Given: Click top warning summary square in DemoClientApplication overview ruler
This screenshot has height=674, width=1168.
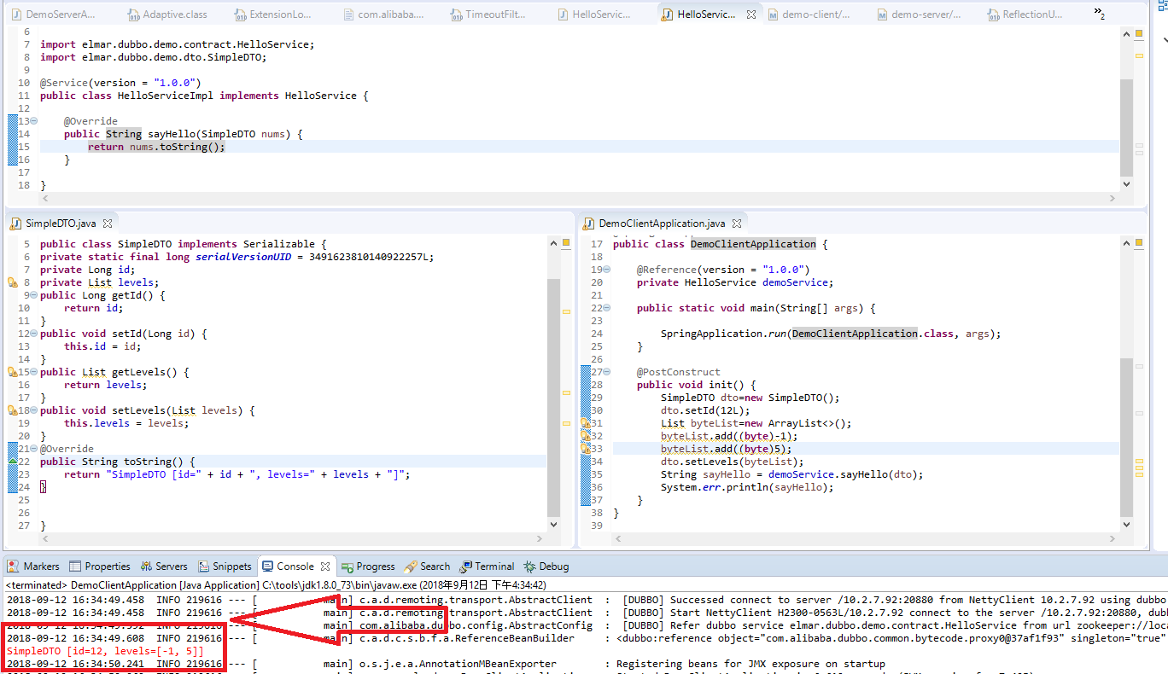Looking at the screenshot, I should tap(1139, 243).
